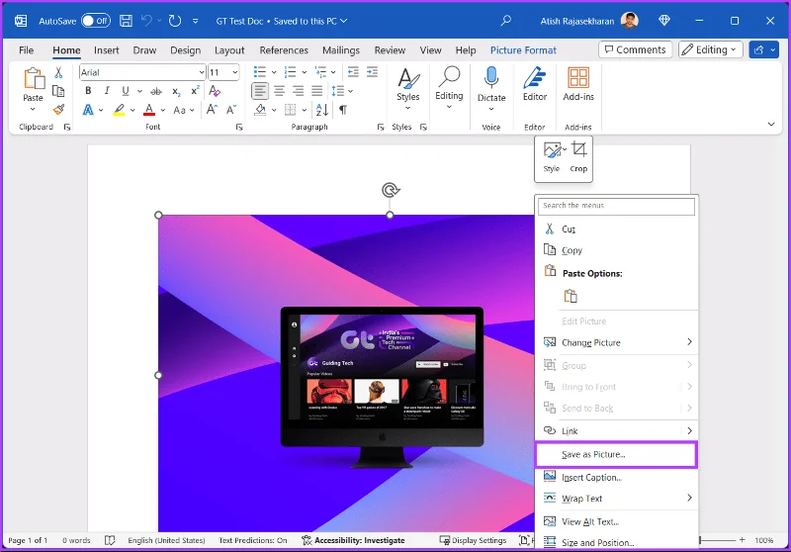Screen dimensions: 791x552
Task: Select Insert Caption menu entry
Action: (616, 477)
